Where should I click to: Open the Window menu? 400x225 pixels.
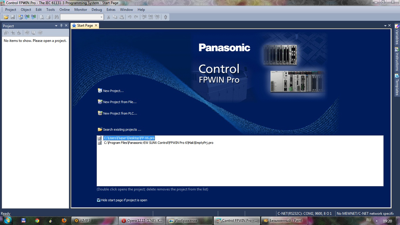coord(127,9)
